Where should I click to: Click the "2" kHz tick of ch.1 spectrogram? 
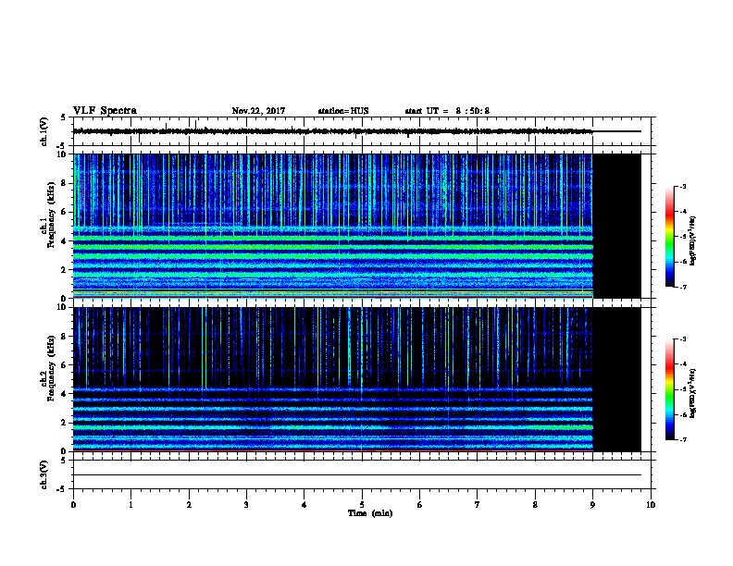66,270
